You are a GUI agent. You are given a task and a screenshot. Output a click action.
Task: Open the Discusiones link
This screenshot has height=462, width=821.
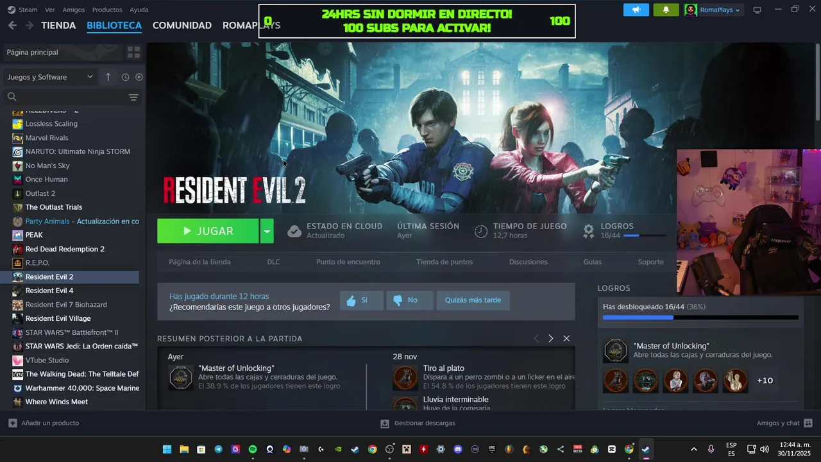coord(529,262)
